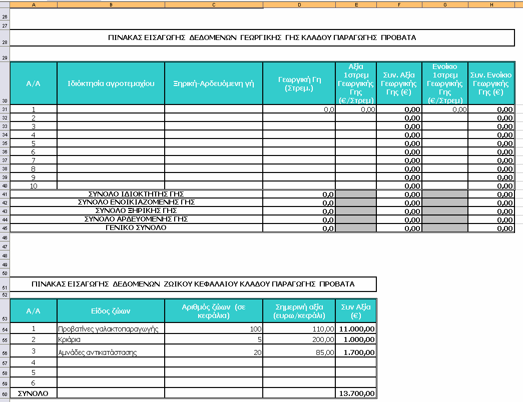Select total 1.000,00

(x=356, y=339)
